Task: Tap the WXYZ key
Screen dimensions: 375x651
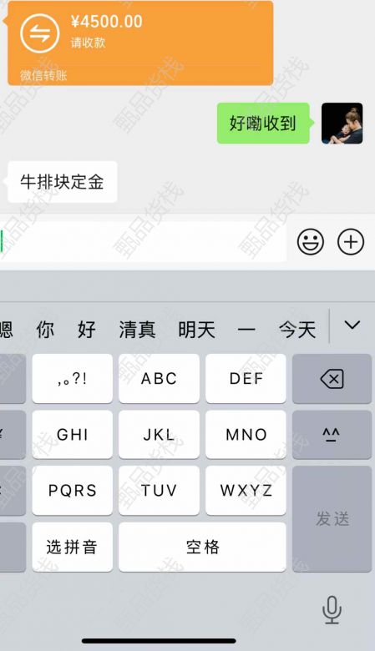Action: click(246, 490)
